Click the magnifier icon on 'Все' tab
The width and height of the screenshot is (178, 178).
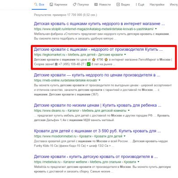(36, 4)
